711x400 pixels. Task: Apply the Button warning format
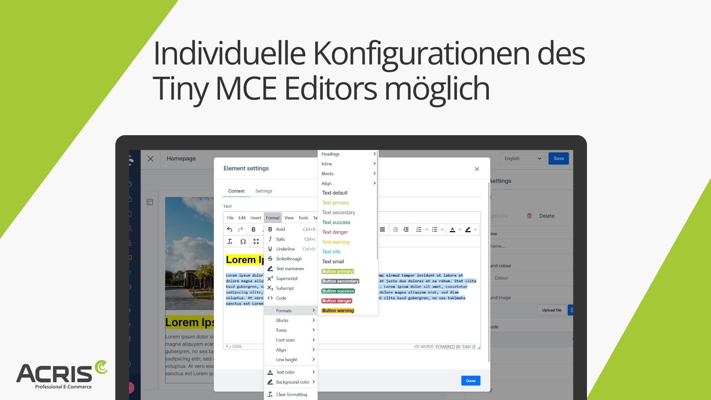338,311
